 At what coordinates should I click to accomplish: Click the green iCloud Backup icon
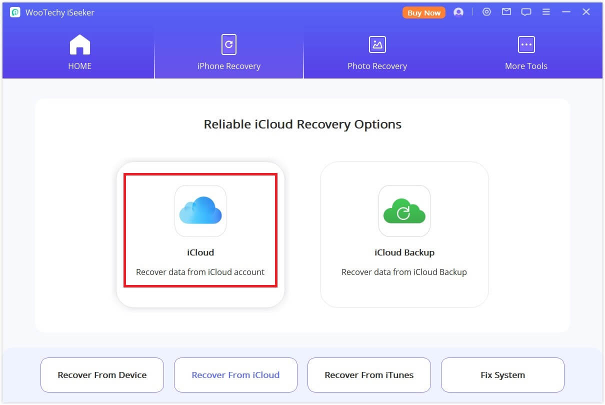[x=404, y=211]
